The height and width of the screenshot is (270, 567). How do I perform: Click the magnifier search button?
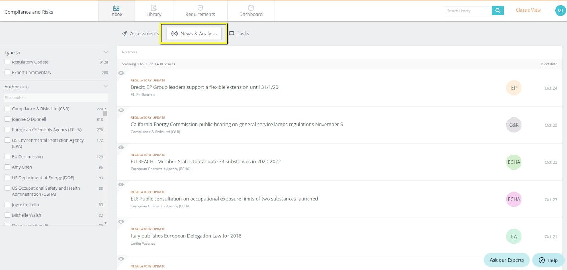[498, 11]
